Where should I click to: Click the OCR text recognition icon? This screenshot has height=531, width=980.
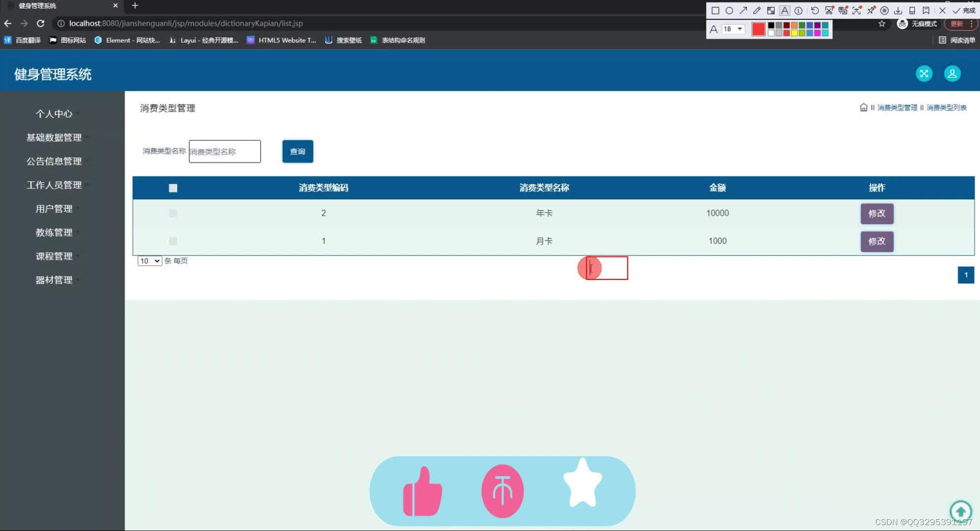pos(857,10)
